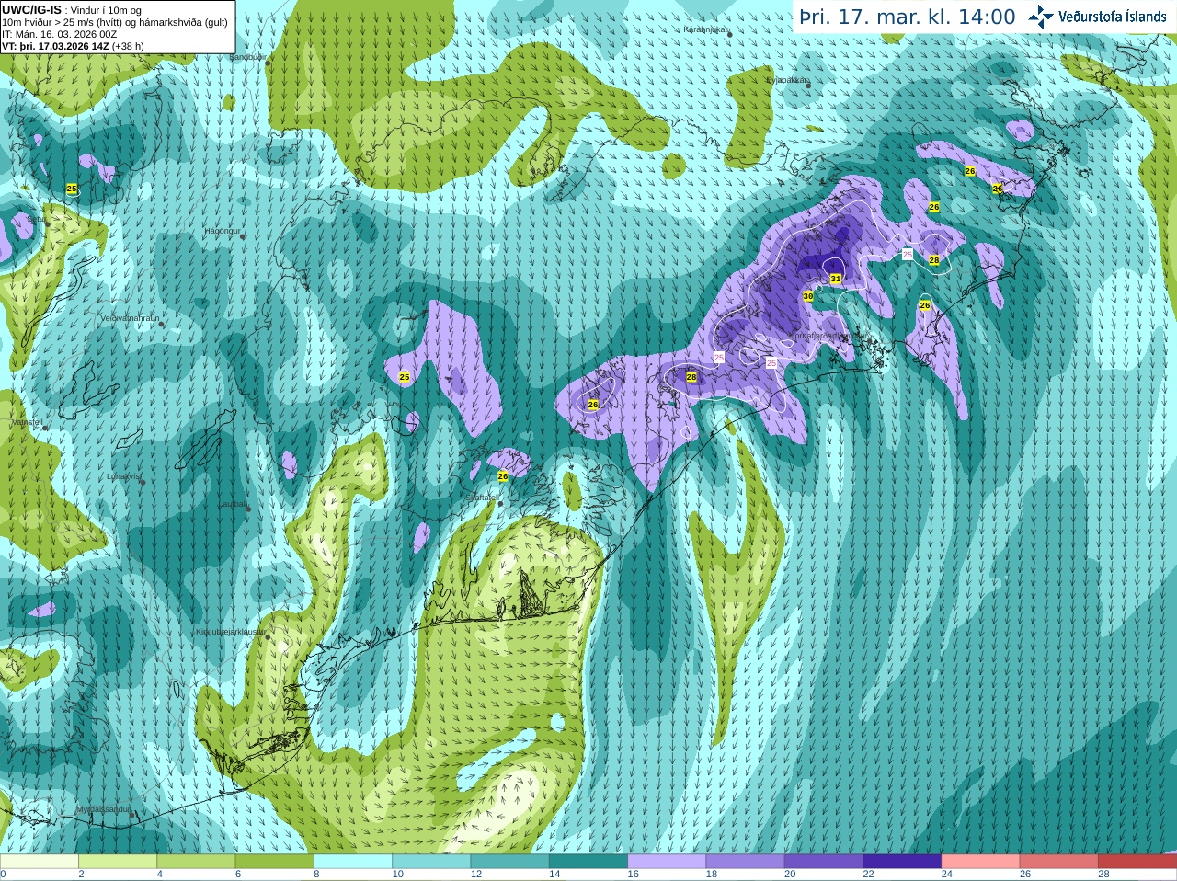Image resolution: width=1177 pixels, height=881 pixels.
Task: Click the yellow 30 gust marker
Action: (x=808, y=296)
